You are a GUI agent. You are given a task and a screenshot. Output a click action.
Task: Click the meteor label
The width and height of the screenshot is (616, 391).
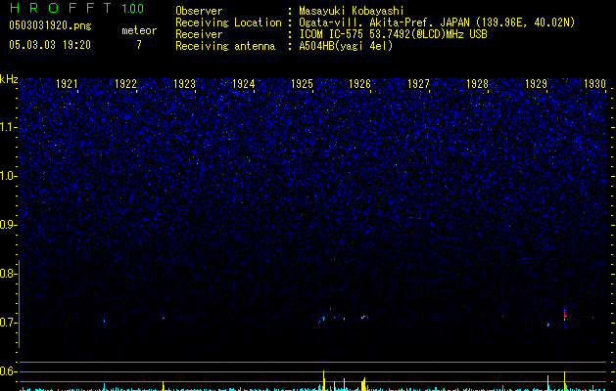click(x=139, y=30)
